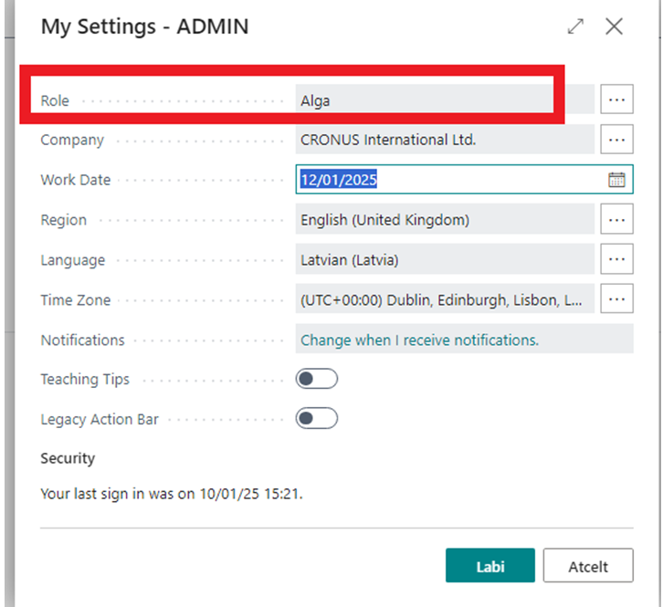The height and width of the screenshot is (607, 663).
Task: Open Change when I receive notifications link
Action: point(419,340)
